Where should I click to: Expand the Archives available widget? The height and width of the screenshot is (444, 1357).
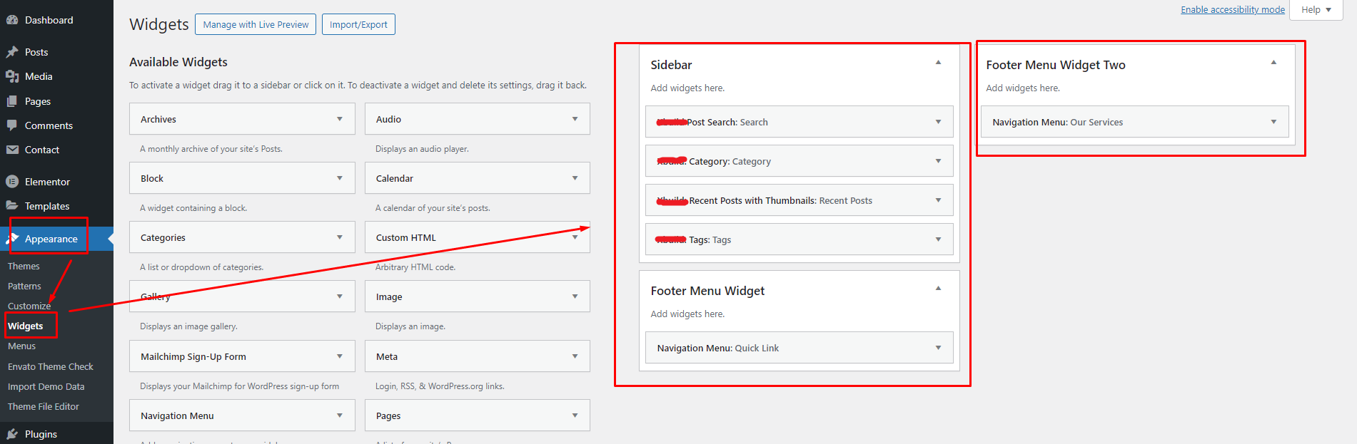[x=340, y=119]
